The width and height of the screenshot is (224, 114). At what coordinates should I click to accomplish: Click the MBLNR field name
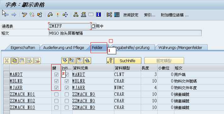[x=16, y=81]
